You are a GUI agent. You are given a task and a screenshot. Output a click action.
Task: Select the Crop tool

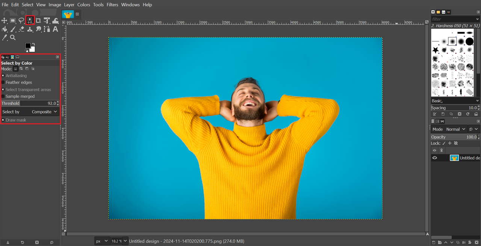point(38,21)
